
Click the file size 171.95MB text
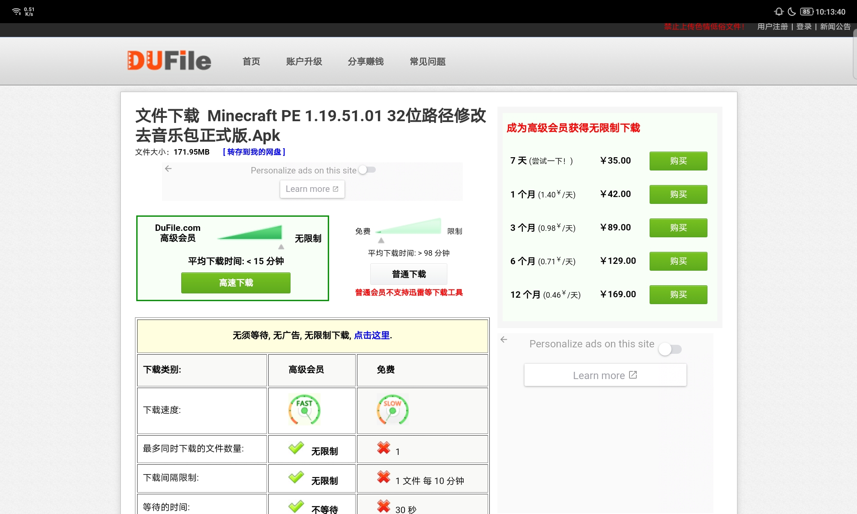click(x=192, y=152)
